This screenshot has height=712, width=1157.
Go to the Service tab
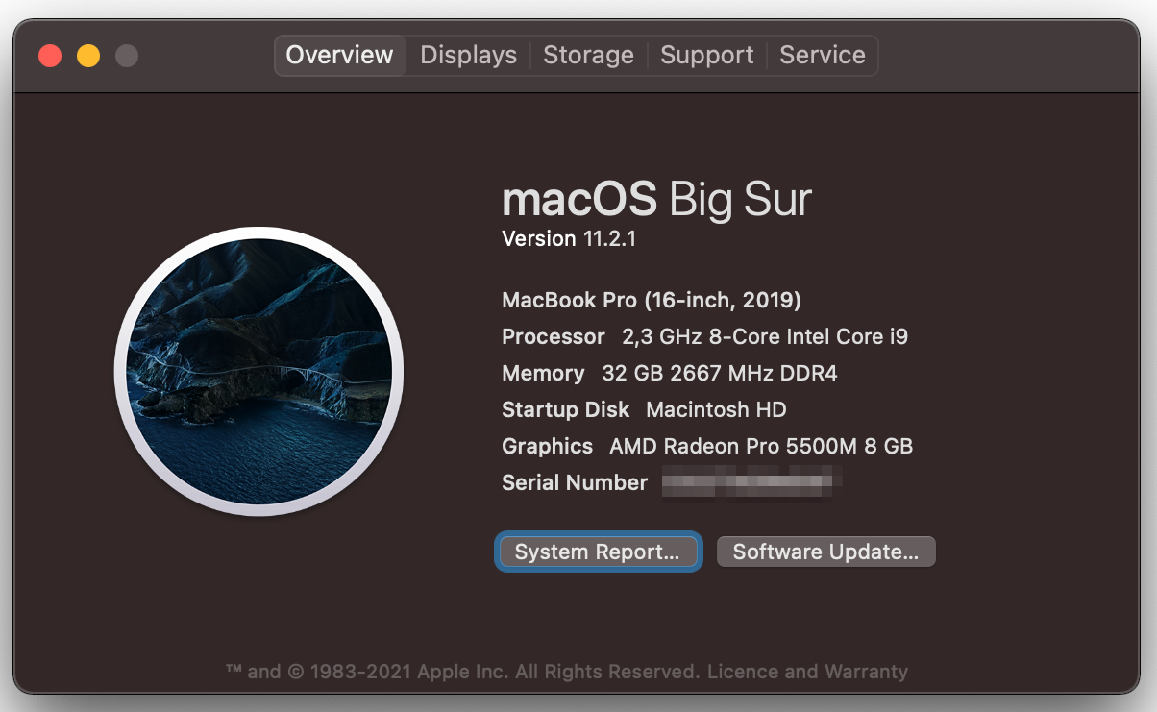click(823, 56)
